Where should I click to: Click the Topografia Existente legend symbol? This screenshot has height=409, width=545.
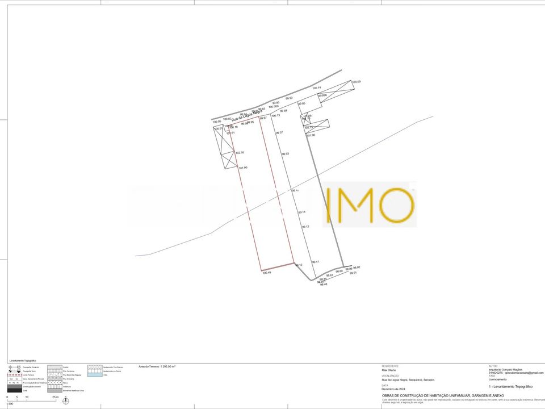coord(15,367)
